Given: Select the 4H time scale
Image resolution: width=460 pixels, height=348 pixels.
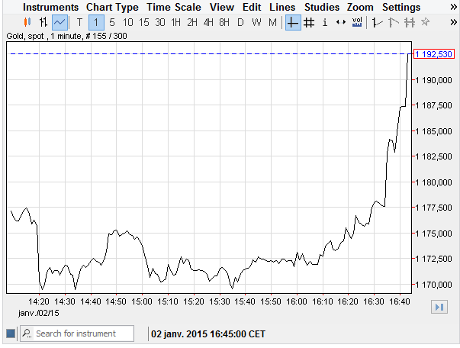Looking at the screenshot, I should (x=208, y=22).
